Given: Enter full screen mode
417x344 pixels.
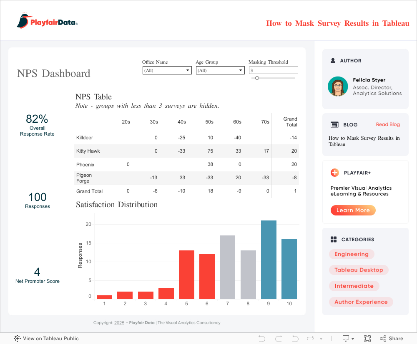Looking at the screenshot, I should (x=367, y=338).
